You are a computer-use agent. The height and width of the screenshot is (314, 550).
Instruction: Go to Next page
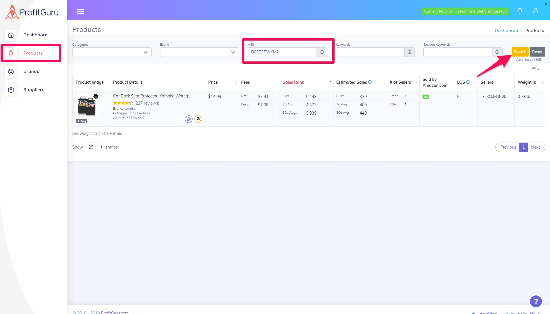click(536, 147)
